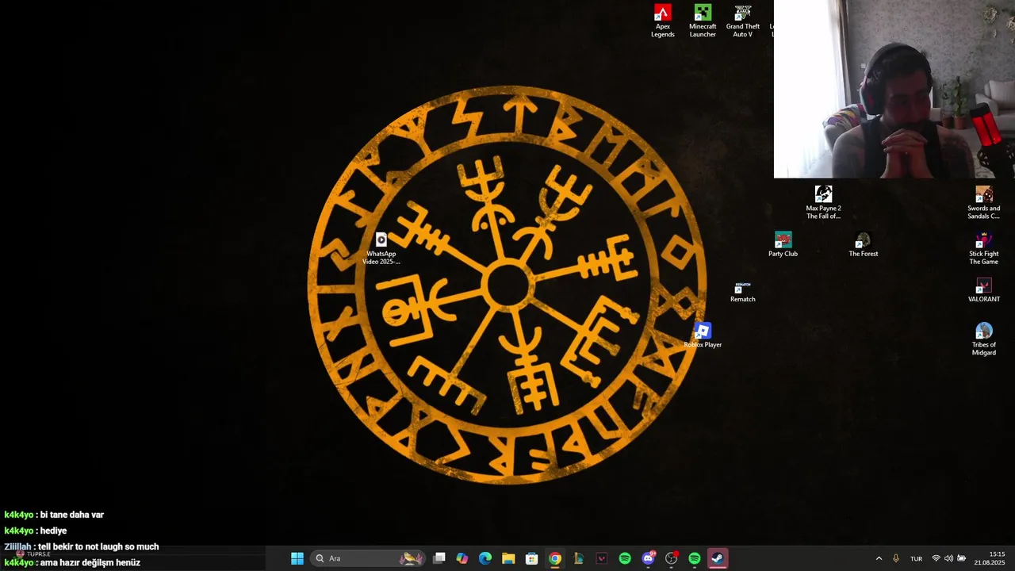This screenshot has width=1015, height=571.
Task: Switch to Steam in the taskbar
Action: pos(718,558)
